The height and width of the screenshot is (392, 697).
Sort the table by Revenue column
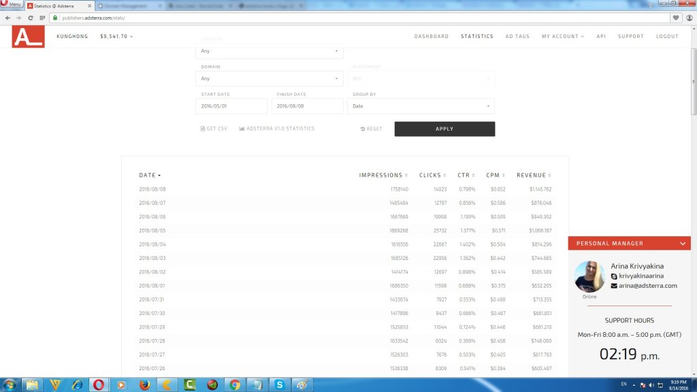(533, 176)
